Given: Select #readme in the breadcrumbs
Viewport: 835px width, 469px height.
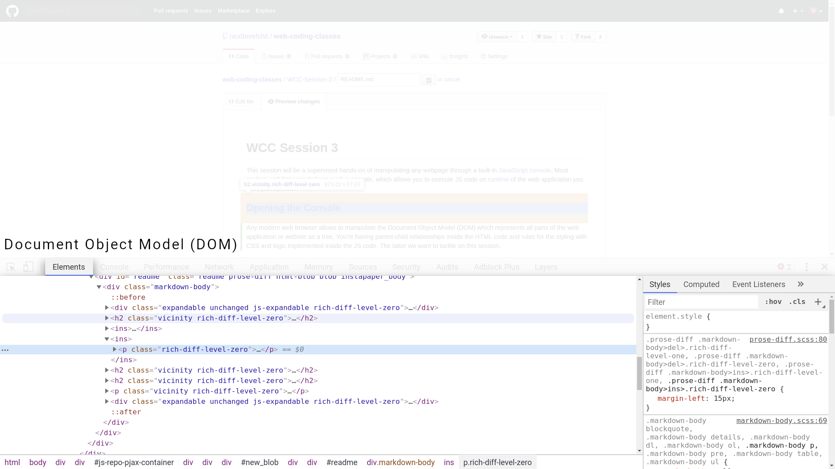Looking at the screenshot, I should (x=342, y=462).
